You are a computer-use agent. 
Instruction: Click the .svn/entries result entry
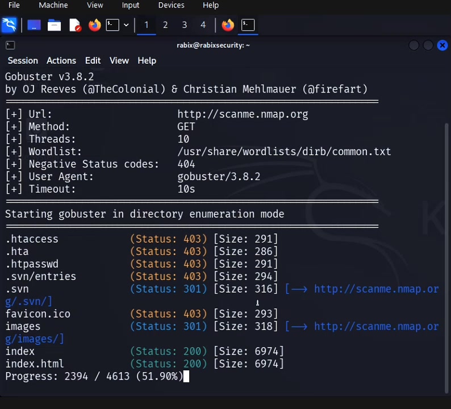click(41, 277)
